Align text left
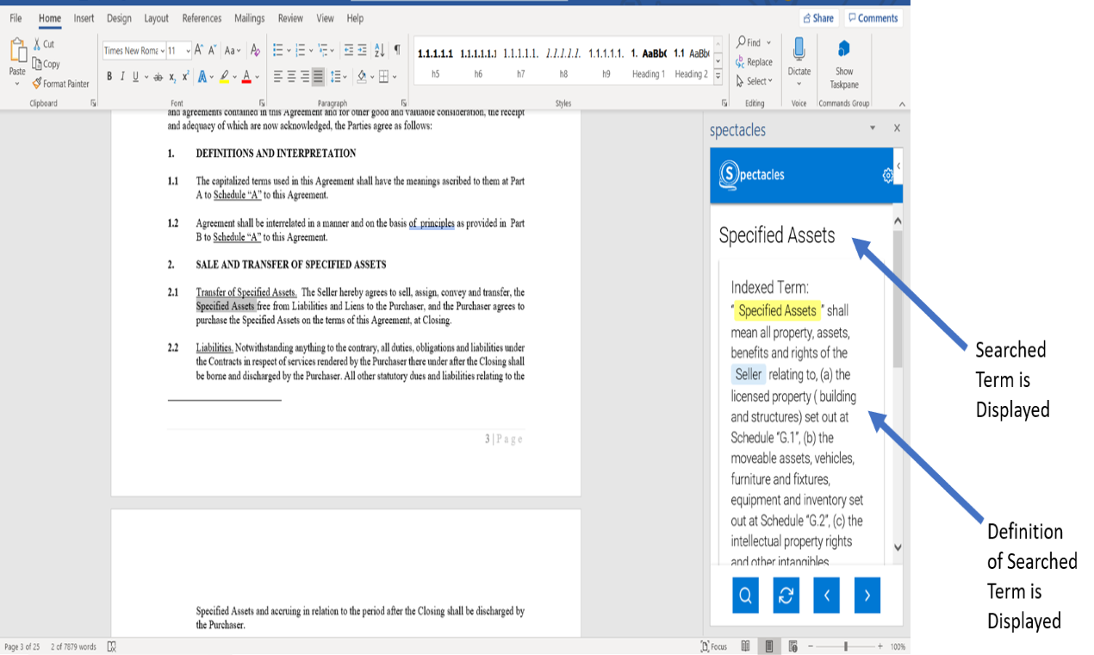 point(278,77)
